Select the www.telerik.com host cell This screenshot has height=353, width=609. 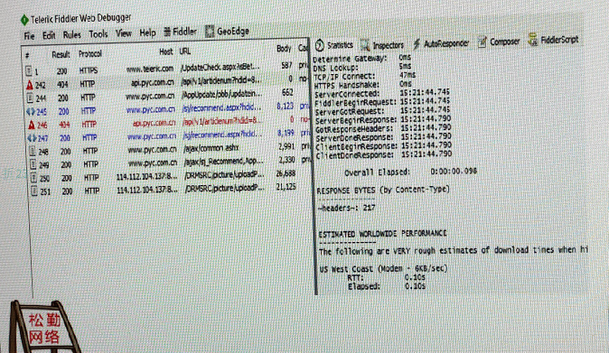(150, 69)
